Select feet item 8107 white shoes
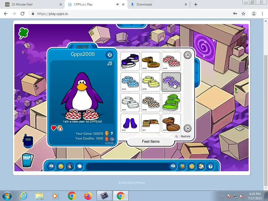Screen dimensions: 268x201 pos(130,103)
